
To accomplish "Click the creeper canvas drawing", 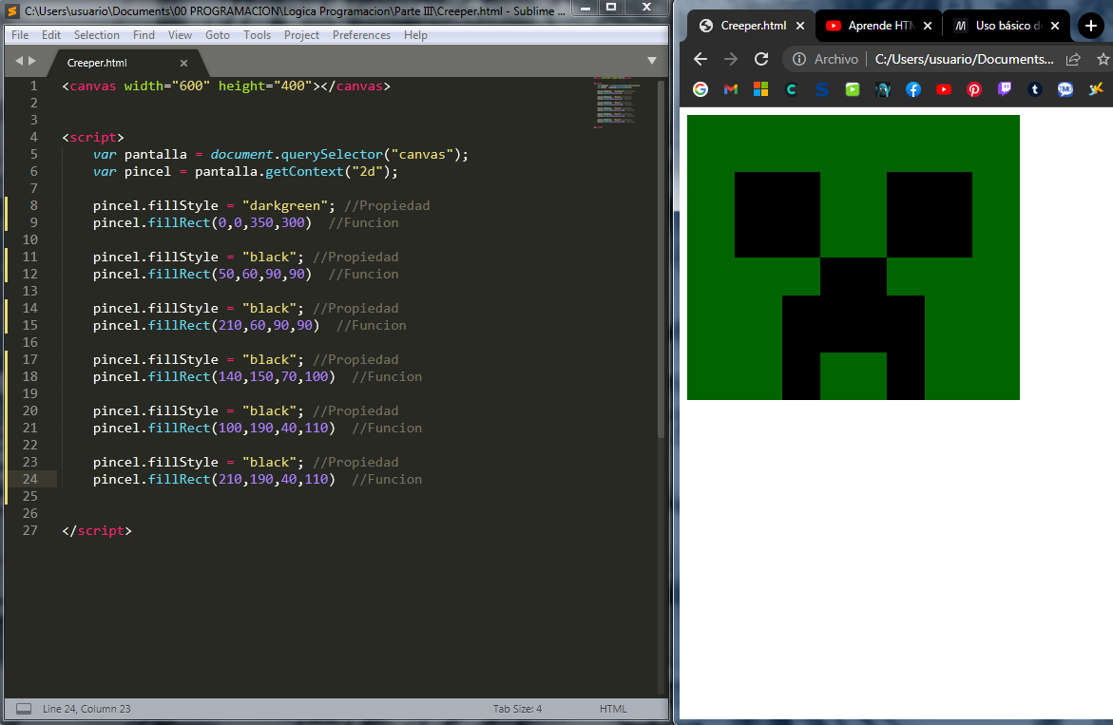I will point(854,258).
